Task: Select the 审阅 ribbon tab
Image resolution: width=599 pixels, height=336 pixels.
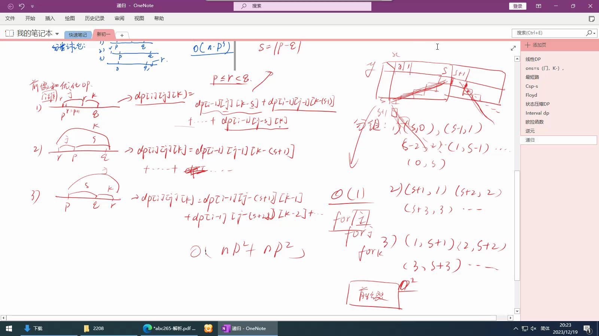Action: tap(119, 18)
